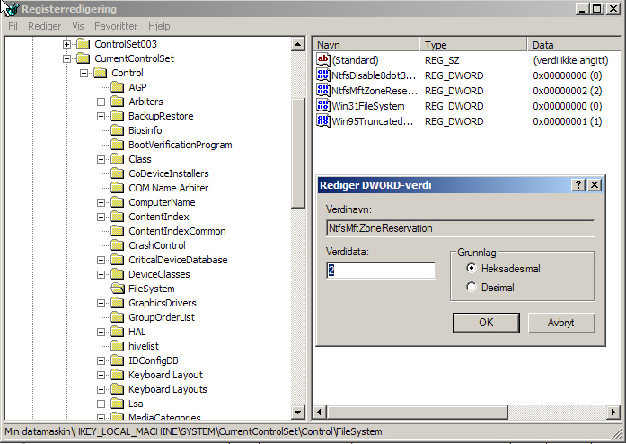Image resolution: width=626 pixels, height=444 pixels.
Task: Click the data value 0x00000001 (1)
Action: tap(568, 121)
